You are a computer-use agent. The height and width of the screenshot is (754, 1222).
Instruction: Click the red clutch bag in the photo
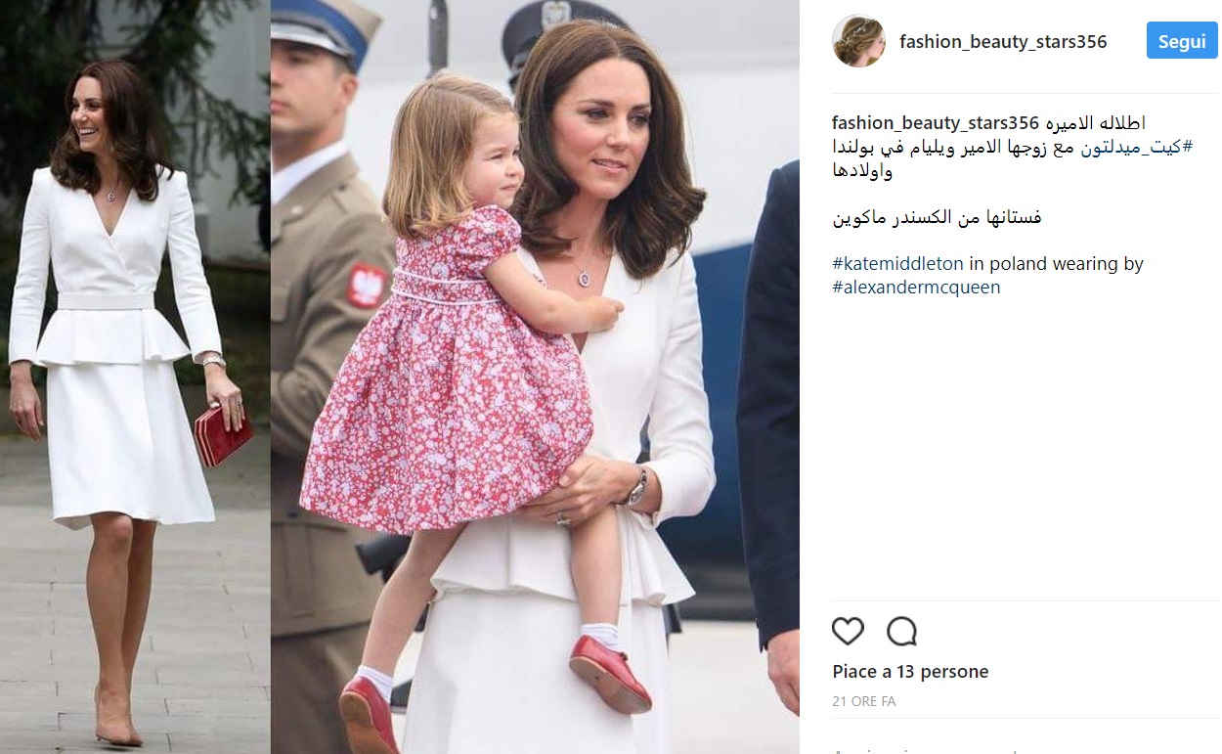click(223, 436)
